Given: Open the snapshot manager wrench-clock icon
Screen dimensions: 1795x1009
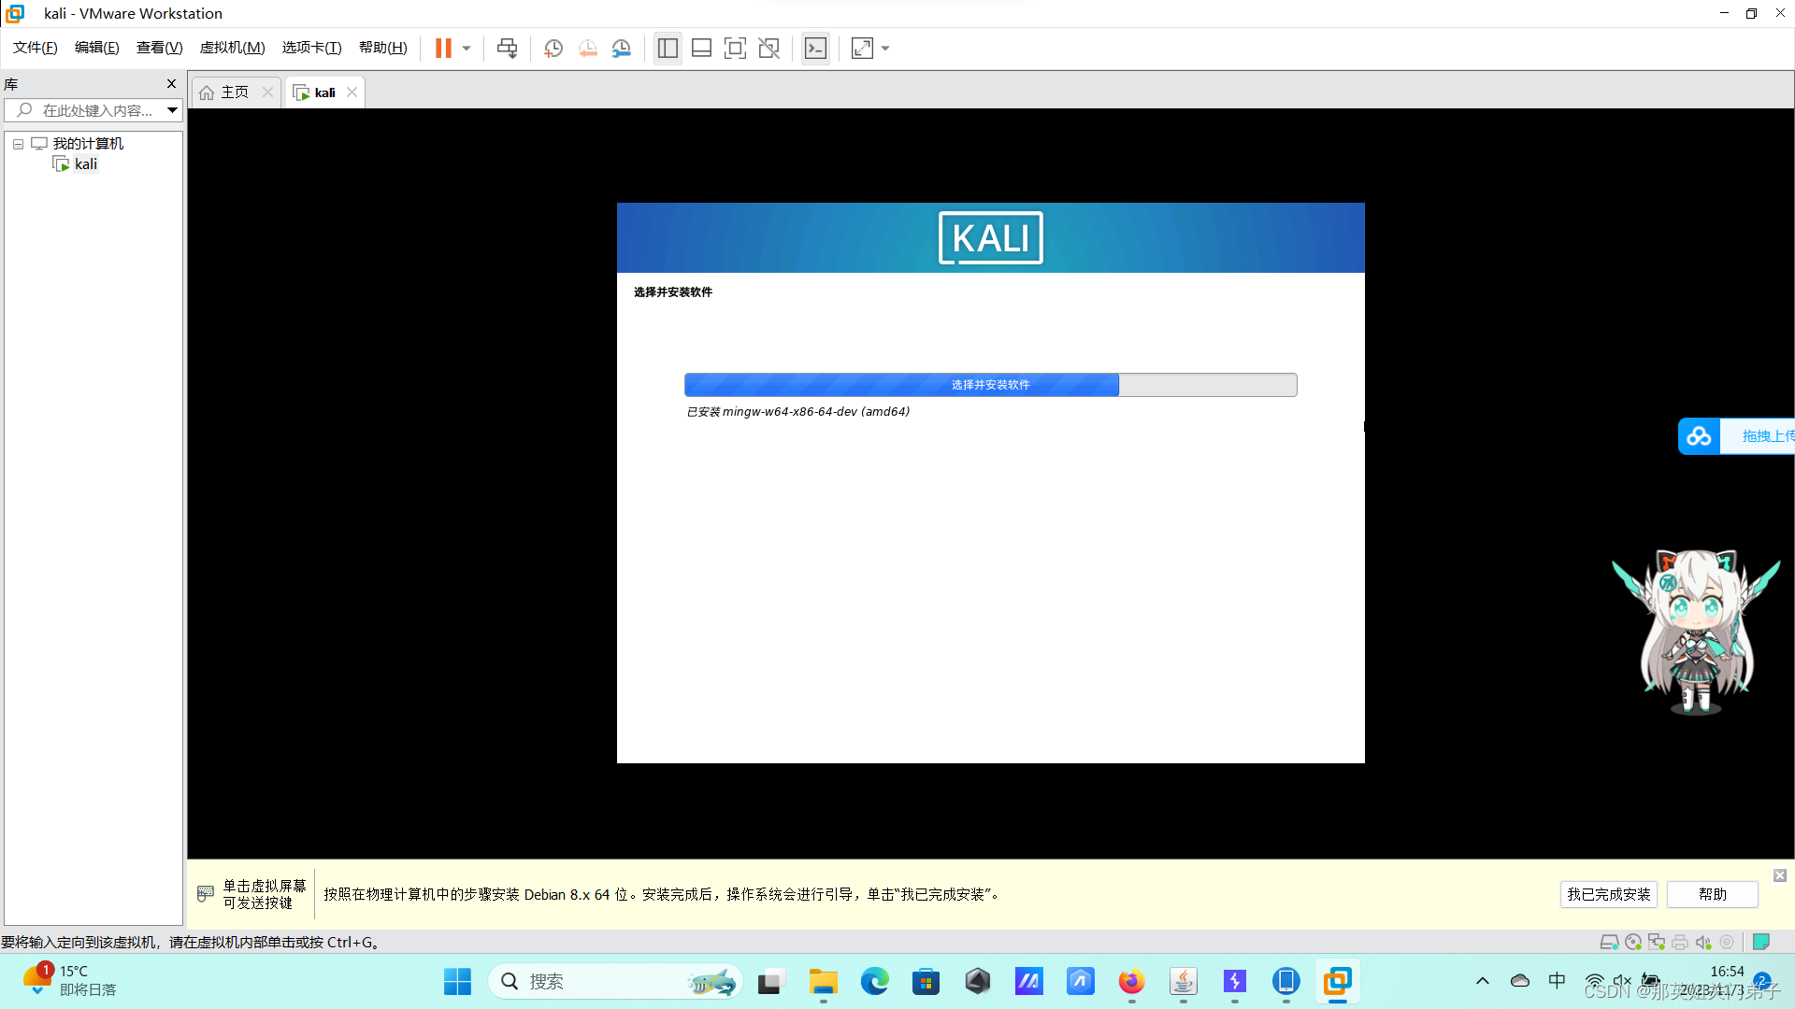Looking at the screenshot, I should pos(622,49).
